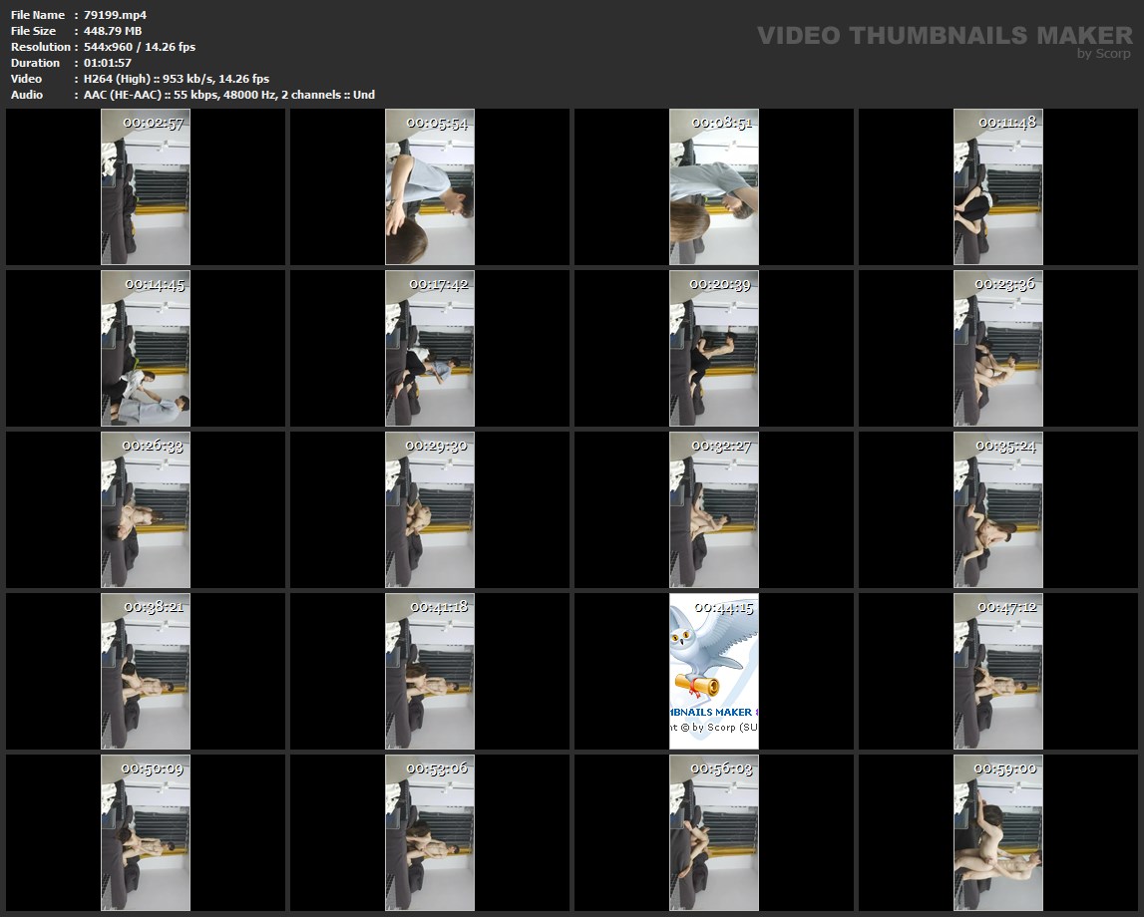The height and width of the screenshot is (917, 1144).
Task: Select the 00:50:09 thumbnail
Action: 146,833
